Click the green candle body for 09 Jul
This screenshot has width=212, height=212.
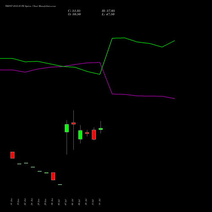pyautogui.click(x=80, y=135)
